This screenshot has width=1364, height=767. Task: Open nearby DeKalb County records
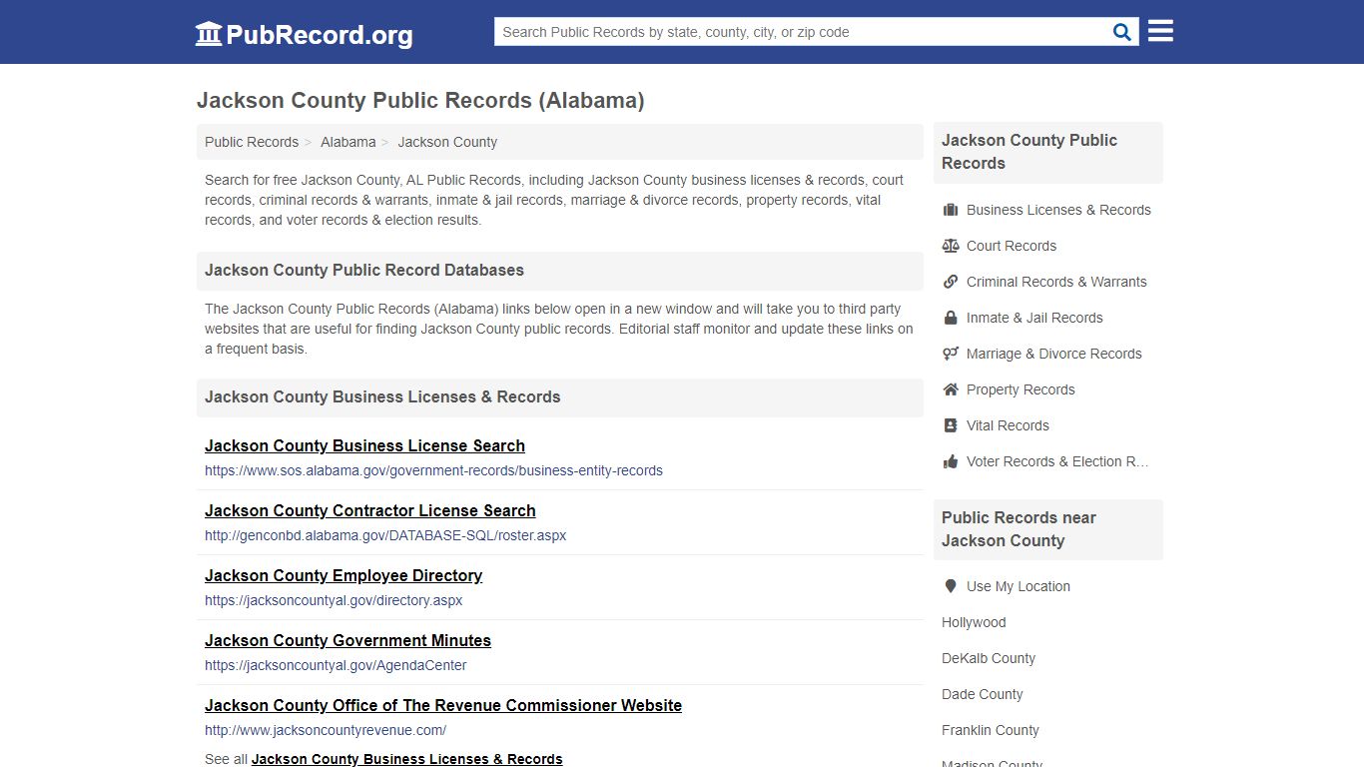pyautogui.click(x=989, y=658)
